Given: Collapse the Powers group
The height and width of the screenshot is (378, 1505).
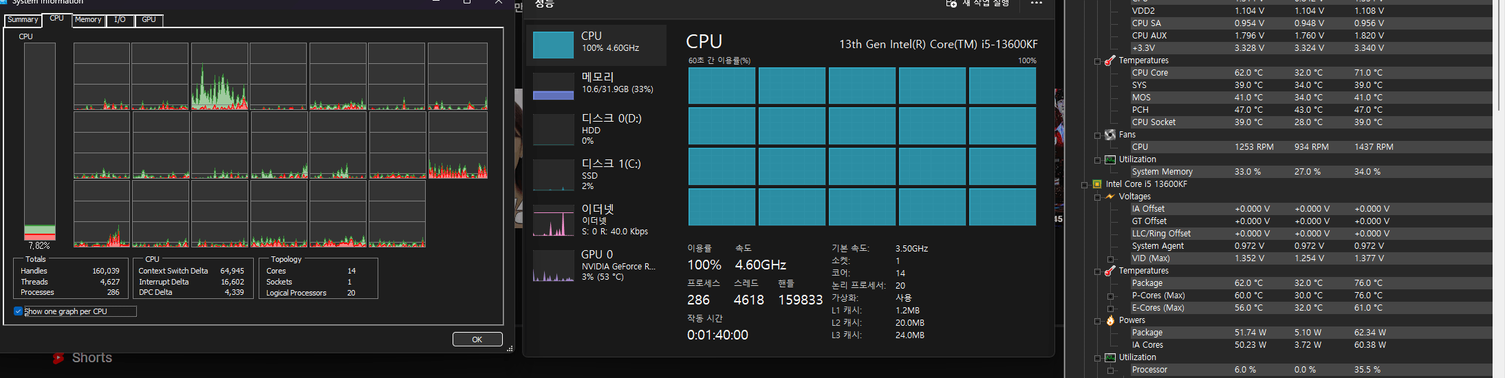Looking at the screenshot, I should [1097, 321].
